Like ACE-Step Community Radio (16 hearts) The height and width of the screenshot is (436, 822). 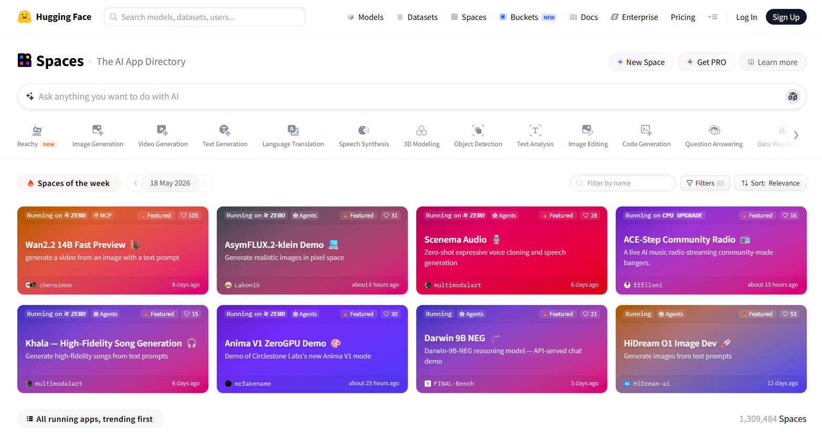pyautogui.click(x=789, y=215)
